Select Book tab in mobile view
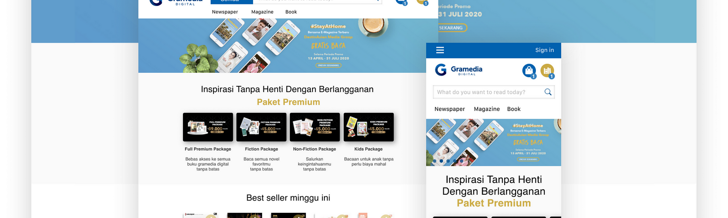Image resolution: width=728 pixels, height=218 pixels. [x=514, y=109]
